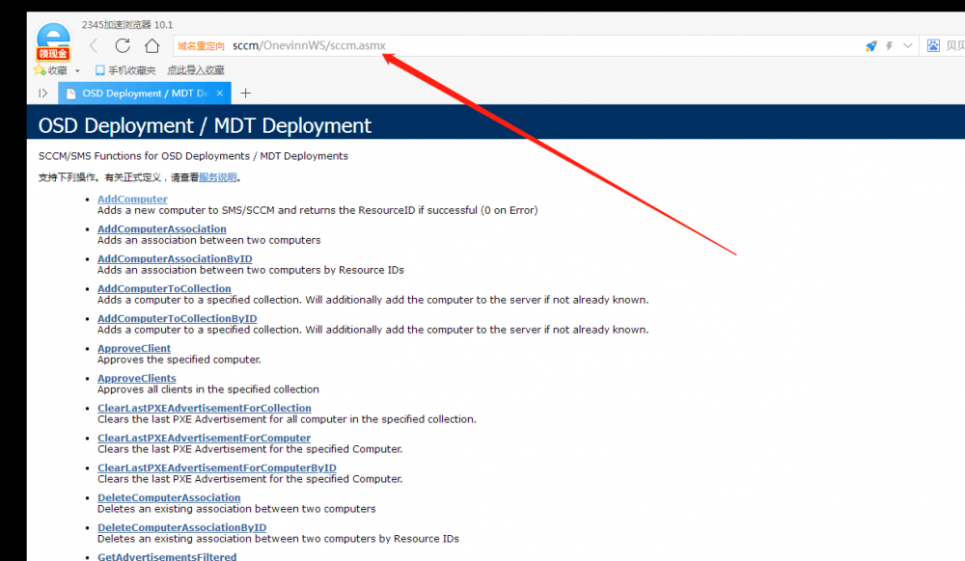
Task: Expand the address bar dropdown arrow
Action: (908, 45)
